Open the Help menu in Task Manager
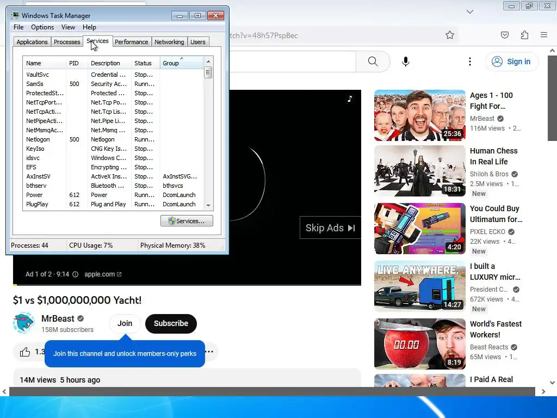557x418 pixels. pos(89,27)
